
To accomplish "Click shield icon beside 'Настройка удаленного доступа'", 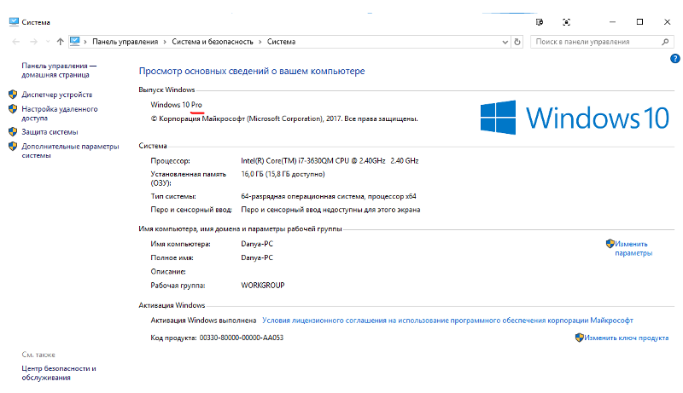I will 13,108.
